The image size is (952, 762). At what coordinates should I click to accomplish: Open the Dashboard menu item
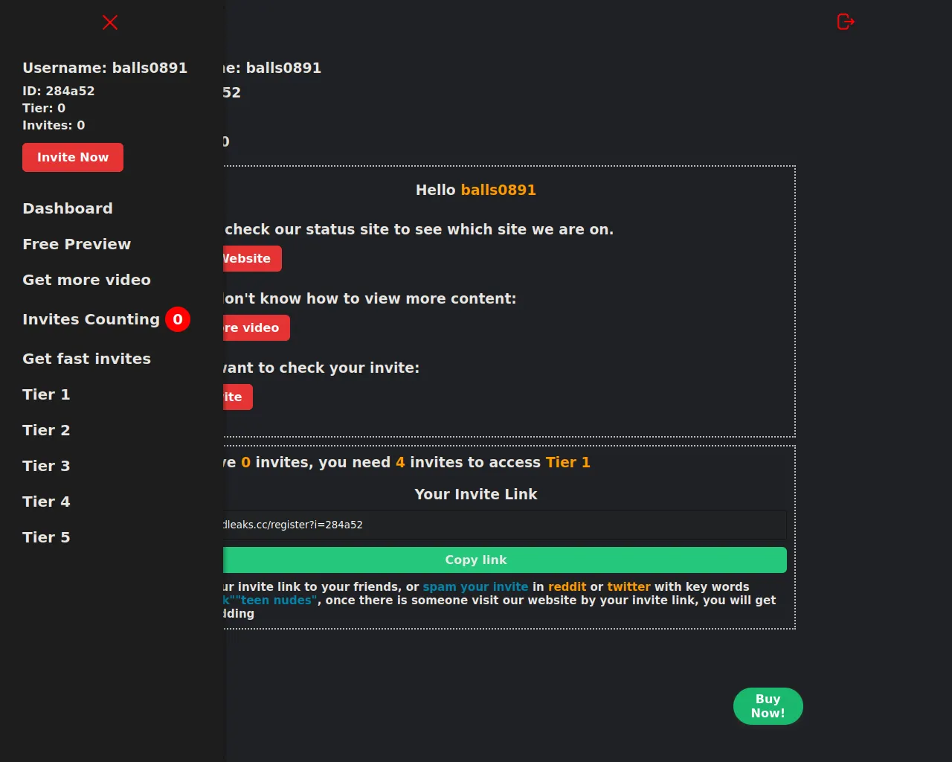click(x=68, y=208)
